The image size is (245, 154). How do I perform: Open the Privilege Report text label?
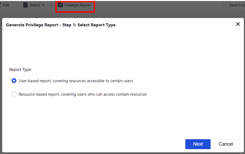pyautogui.click(x=77, y=5)
